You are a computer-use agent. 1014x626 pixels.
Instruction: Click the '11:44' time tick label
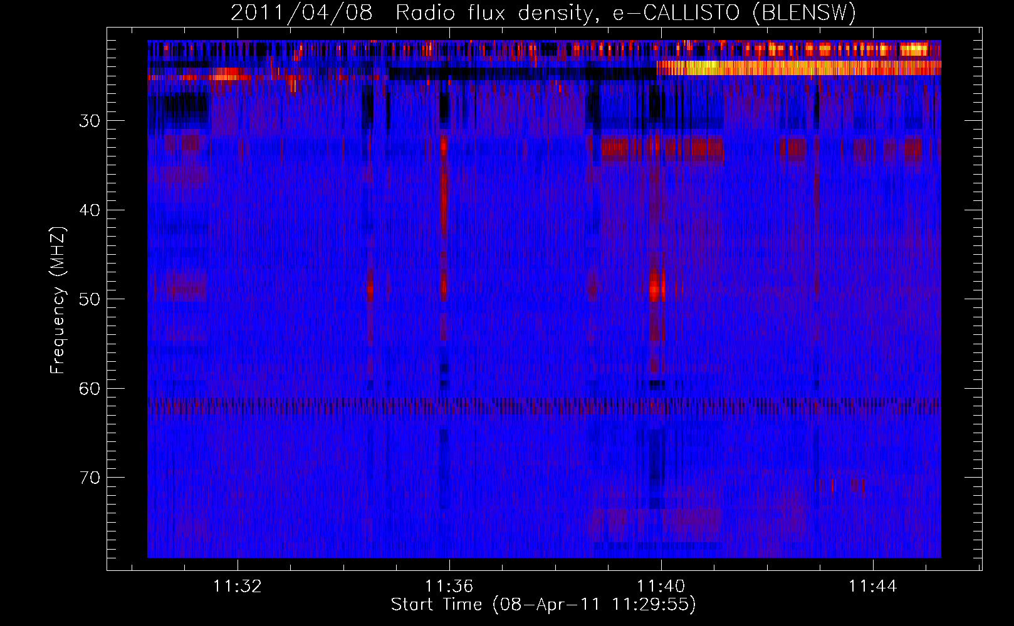873,587
